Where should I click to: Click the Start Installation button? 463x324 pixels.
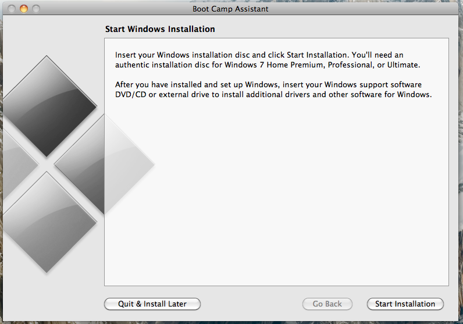click(405, 304)
